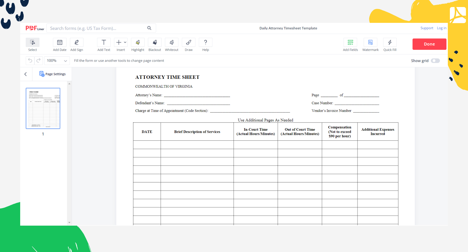Expand the Insert dropdown menu
Image resolution: width=468 pixels, height=252 pixels.
(121, 42)
